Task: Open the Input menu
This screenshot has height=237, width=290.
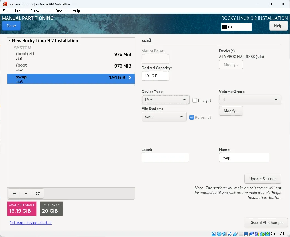Action: coord(47,11)
